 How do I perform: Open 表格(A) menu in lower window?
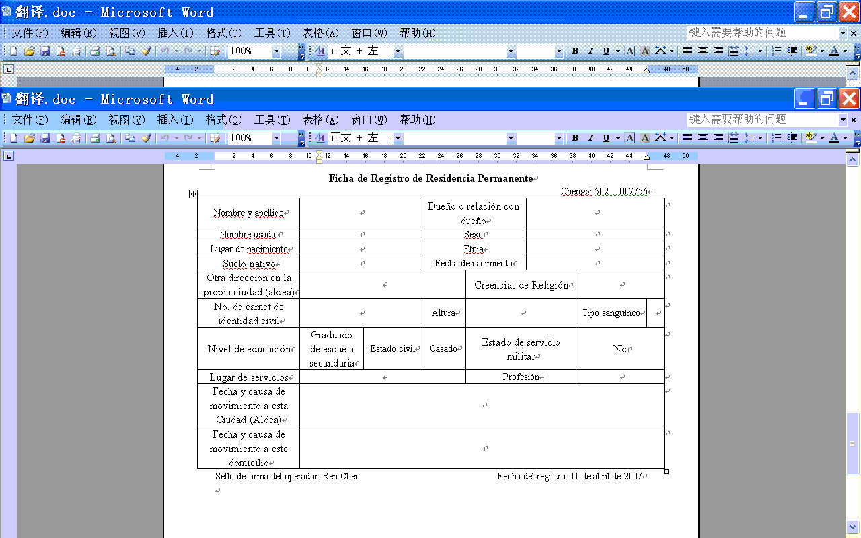(320, 120)
